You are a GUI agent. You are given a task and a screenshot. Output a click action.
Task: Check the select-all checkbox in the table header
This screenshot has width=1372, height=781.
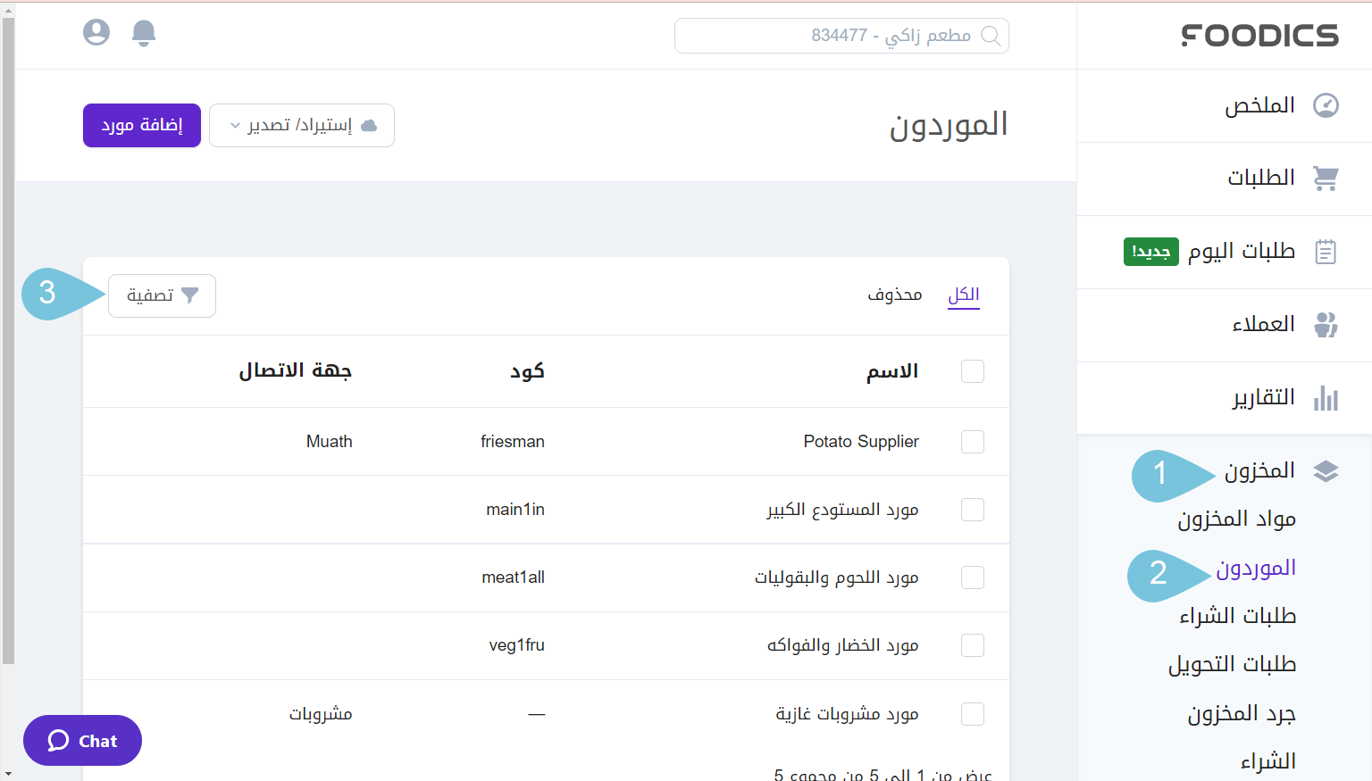[x=972, y=370]
